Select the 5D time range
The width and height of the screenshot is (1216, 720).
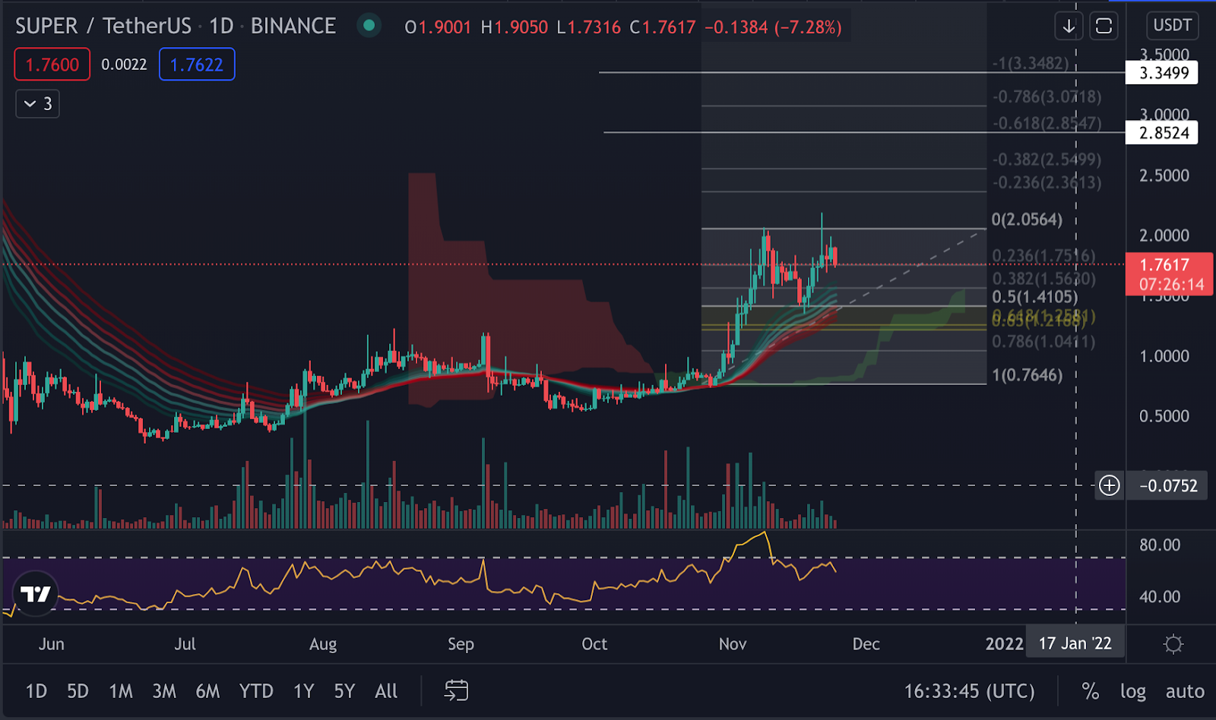coord(78,691)
